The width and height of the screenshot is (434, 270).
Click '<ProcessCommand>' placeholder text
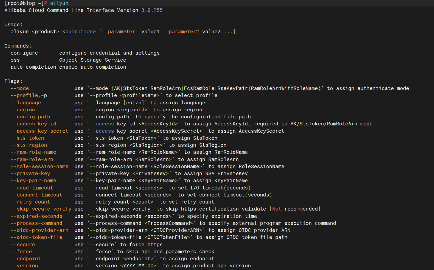(169, 223)
